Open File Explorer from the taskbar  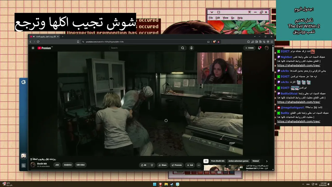tap(166, 184)
